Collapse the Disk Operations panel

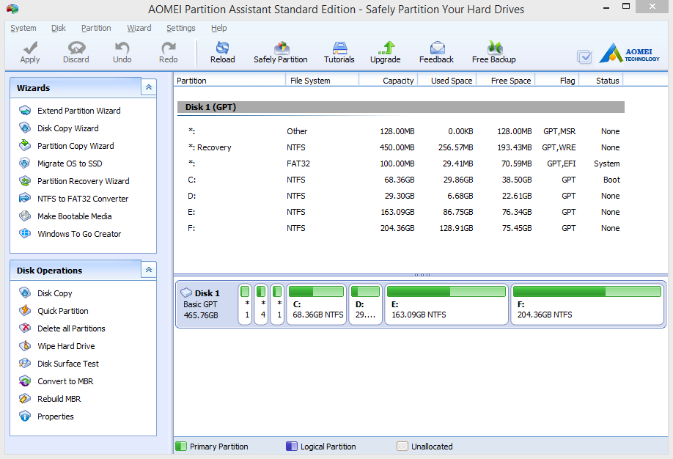149,270
